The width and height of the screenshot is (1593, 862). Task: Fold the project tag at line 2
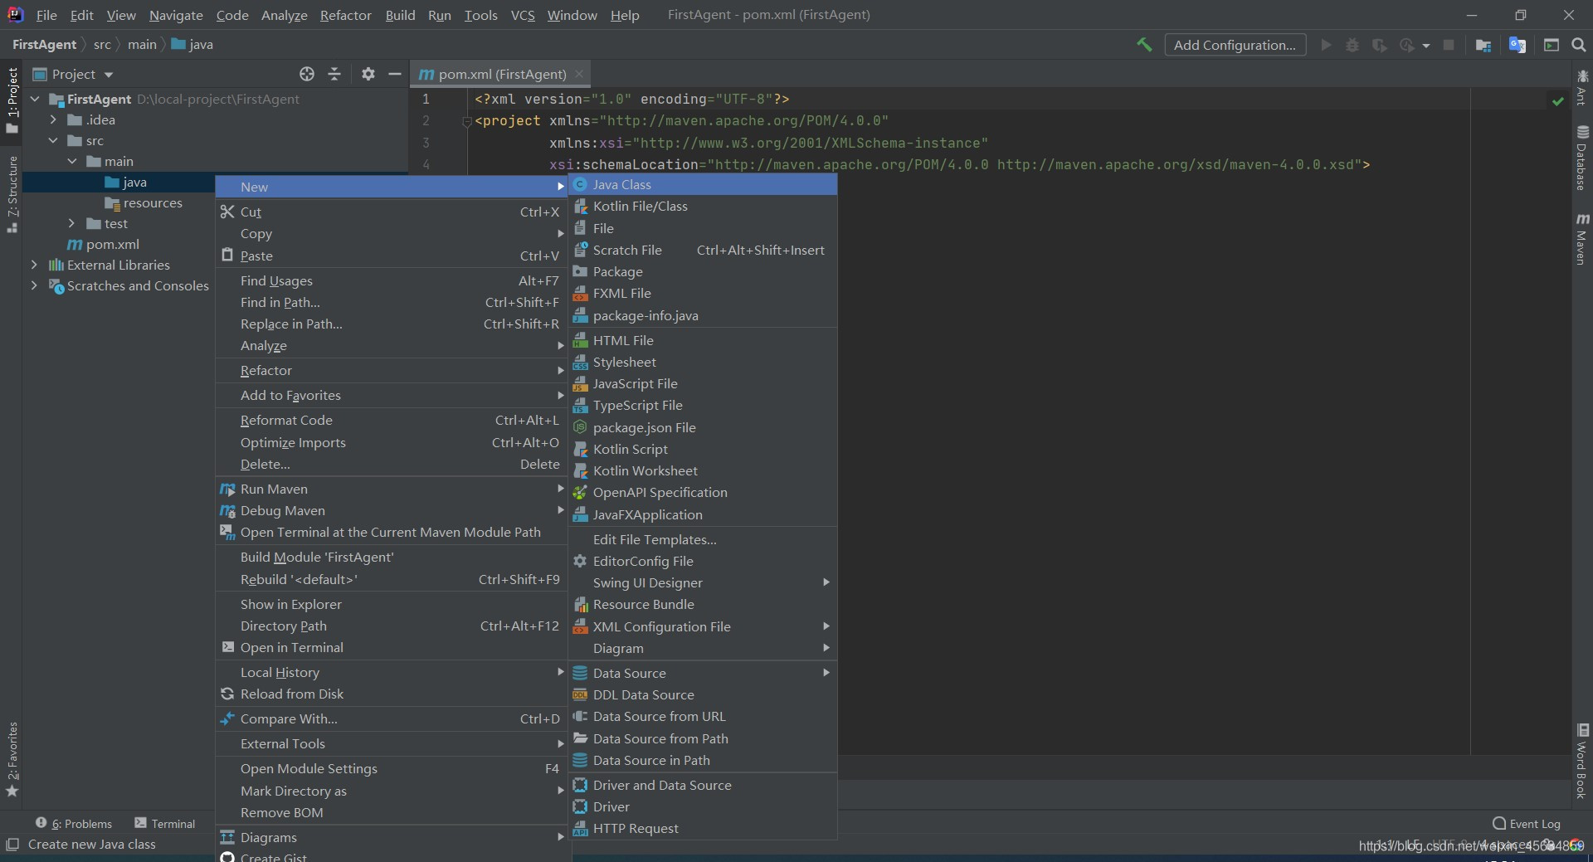(x=466, y=122)
